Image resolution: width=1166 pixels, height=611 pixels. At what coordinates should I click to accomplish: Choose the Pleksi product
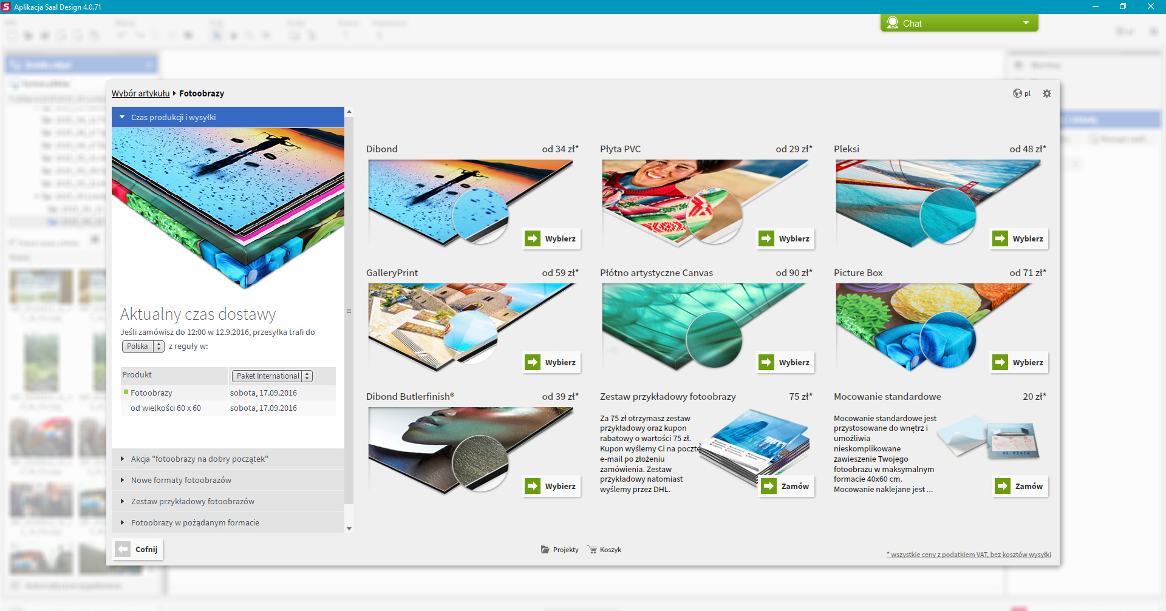pos(1019,238)
